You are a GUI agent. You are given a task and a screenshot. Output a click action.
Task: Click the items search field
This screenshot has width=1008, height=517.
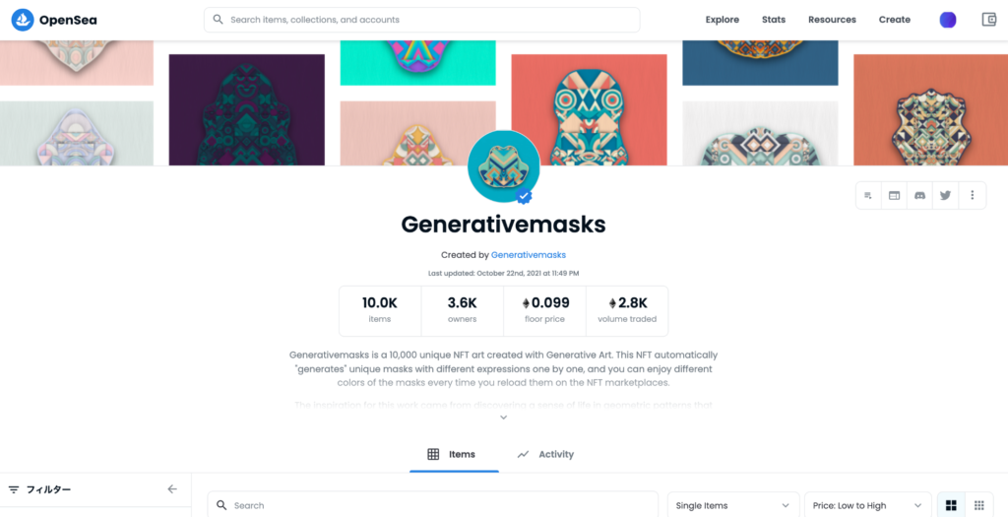tap(433, 505)
